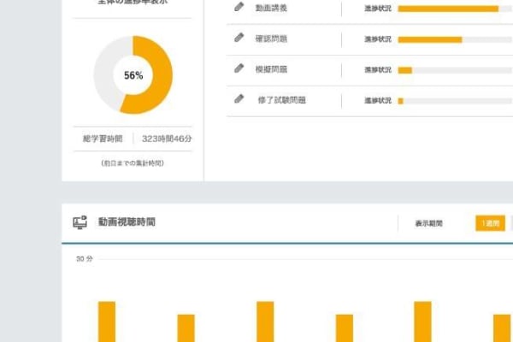The image size is (513, 342).
Task: Click the 動画視聴時間 section heading
Action: click(x=127, y=223)
